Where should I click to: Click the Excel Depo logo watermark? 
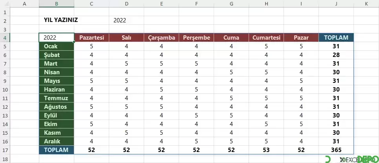pos(352,159)
